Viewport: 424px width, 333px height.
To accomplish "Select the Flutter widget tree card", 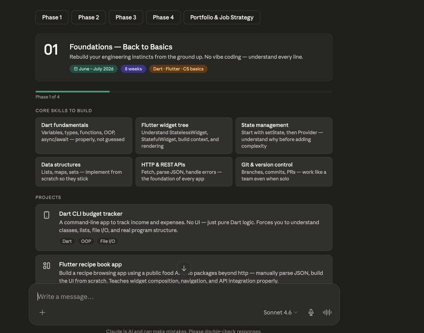I will [184, 136].
